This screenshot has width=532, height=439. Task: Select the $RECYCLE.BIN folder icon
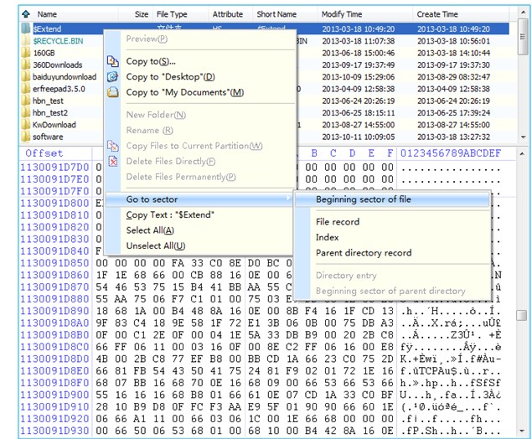[26, 41]
